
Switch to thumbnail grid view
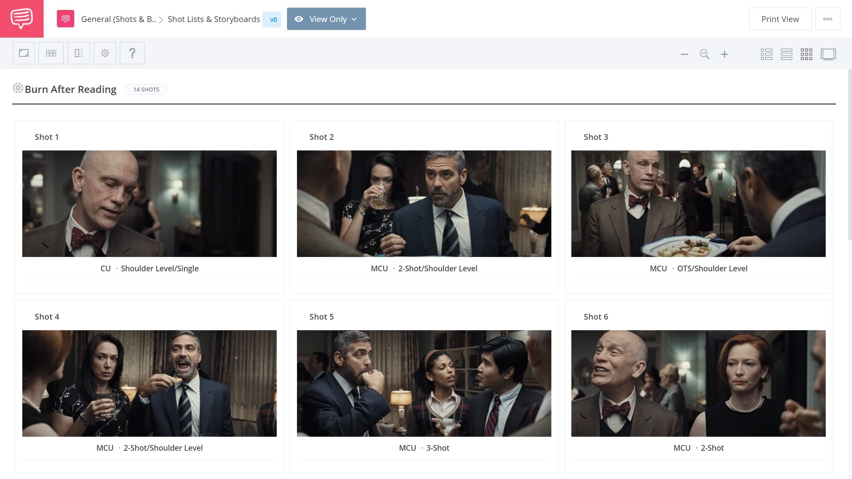pyautogui.click(x=806, y=54)
